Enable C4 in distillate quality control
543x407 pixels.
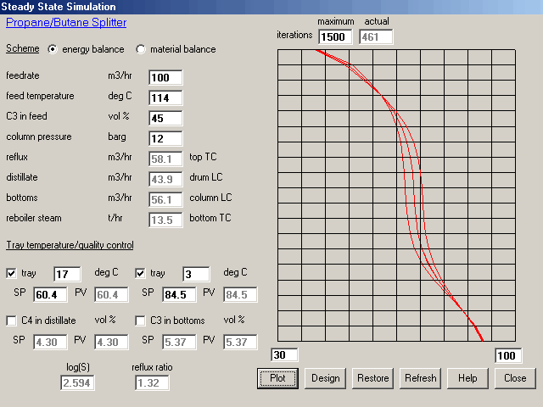click(x=12, y=321)
